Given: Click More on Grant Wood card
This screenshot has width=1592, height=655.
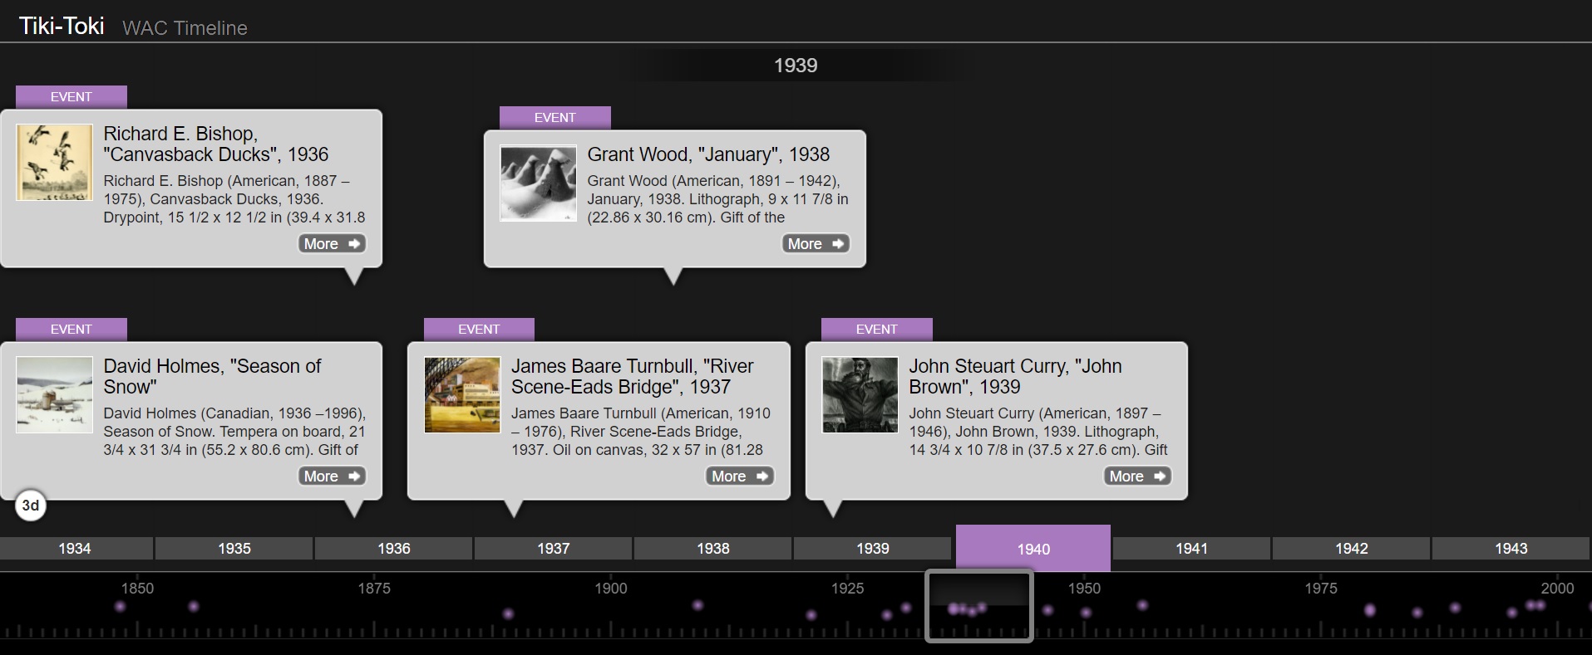Looking at the screenshot, I should [x=816, y=244].
